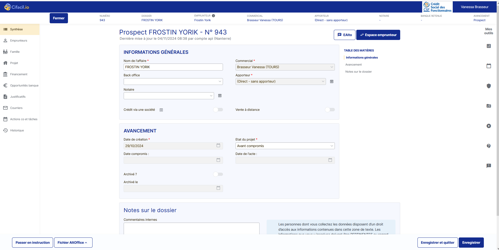Click the view icon next to Apporteur

tap(332, 82)
